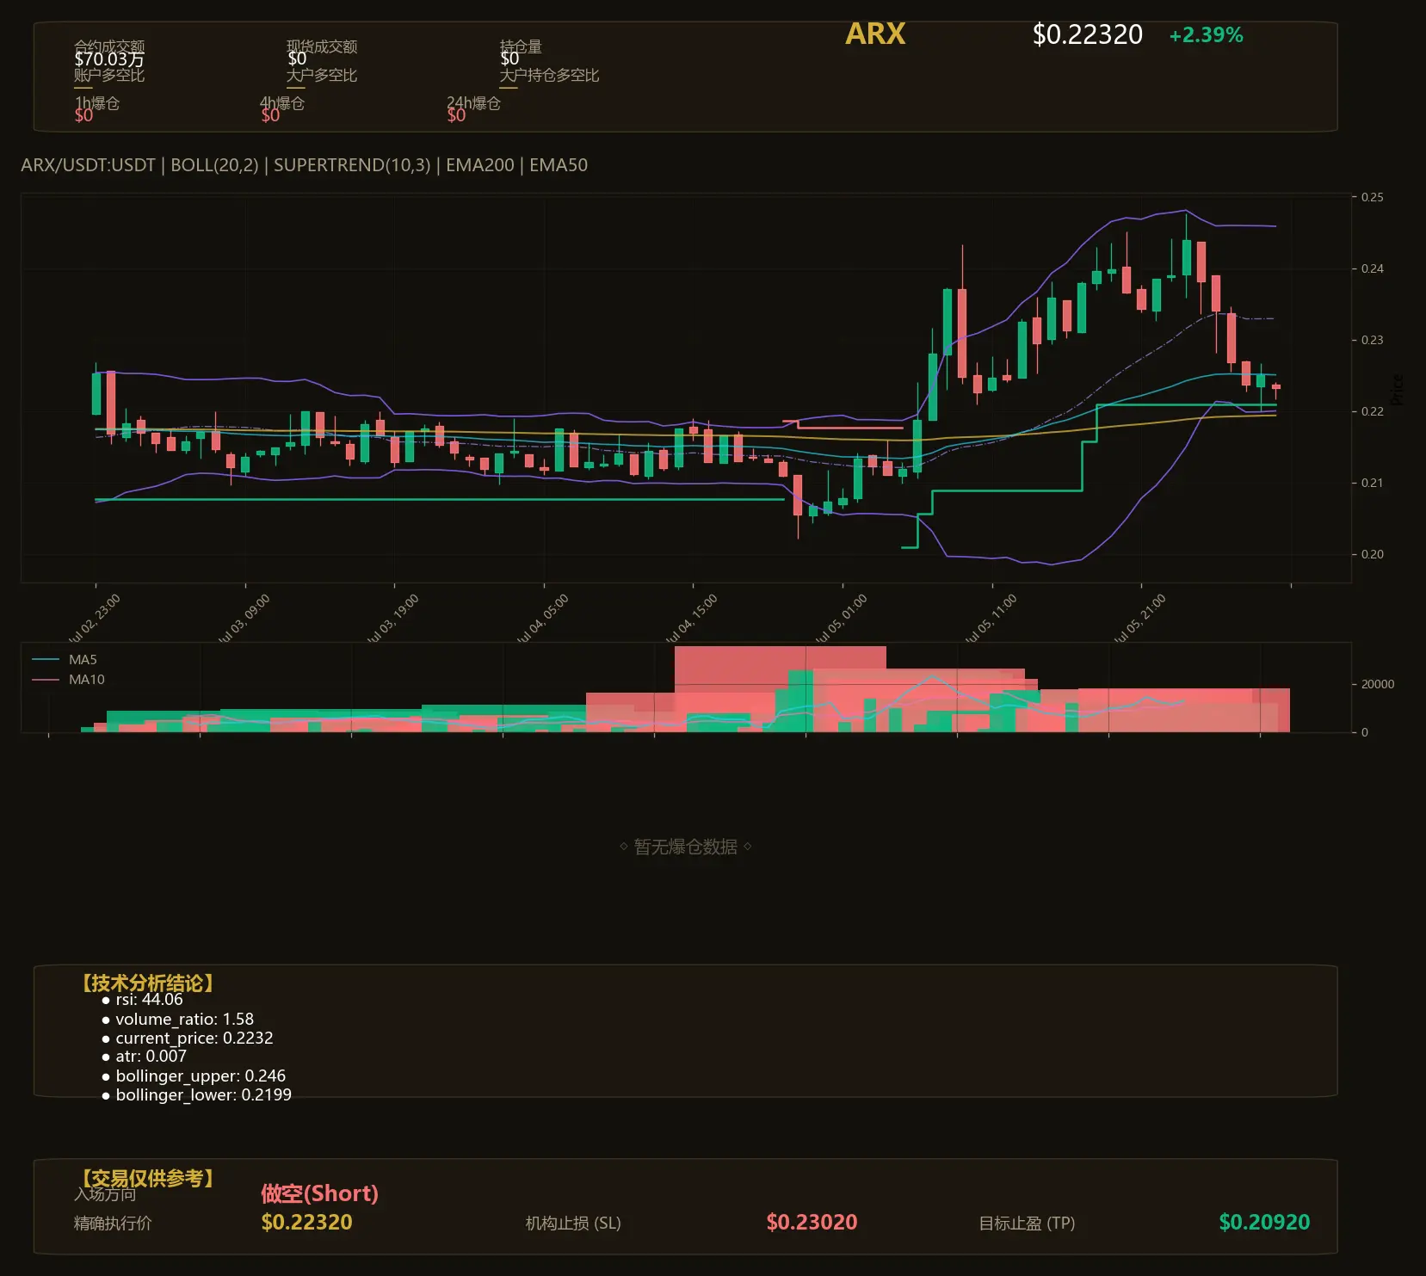
Task: Click the 0.22 price axis label
Action: point(1373,411)
